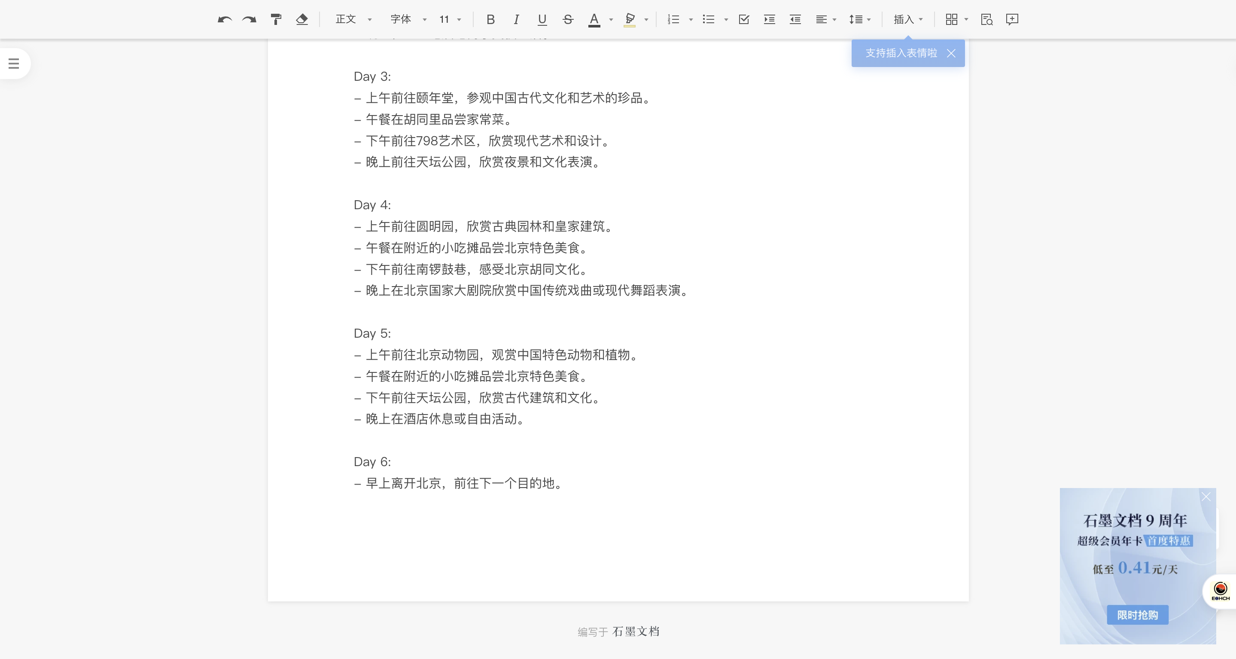
Task: Click the undo arrow icon
Action: click(x=224, y=19)
